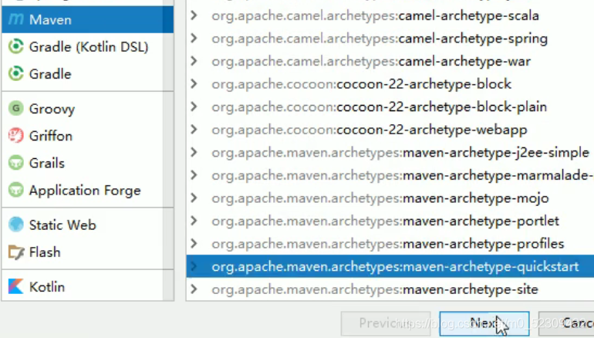Click the Kotlin logo icon

pyautogui.click(x=16, y=287)
